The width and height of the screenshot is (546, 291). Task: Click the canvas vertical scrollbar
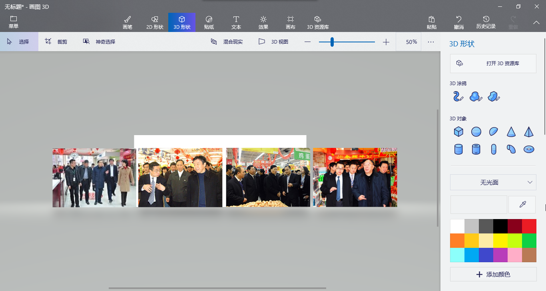pyautogui.click(x=438, y=168)
